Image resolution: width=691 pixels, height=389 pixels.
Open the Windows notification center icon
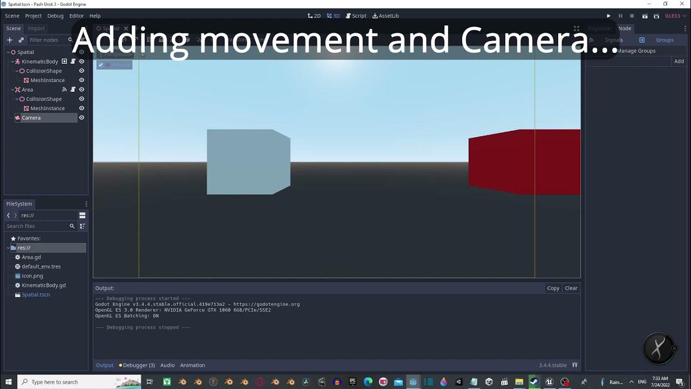tap(680, 382)
